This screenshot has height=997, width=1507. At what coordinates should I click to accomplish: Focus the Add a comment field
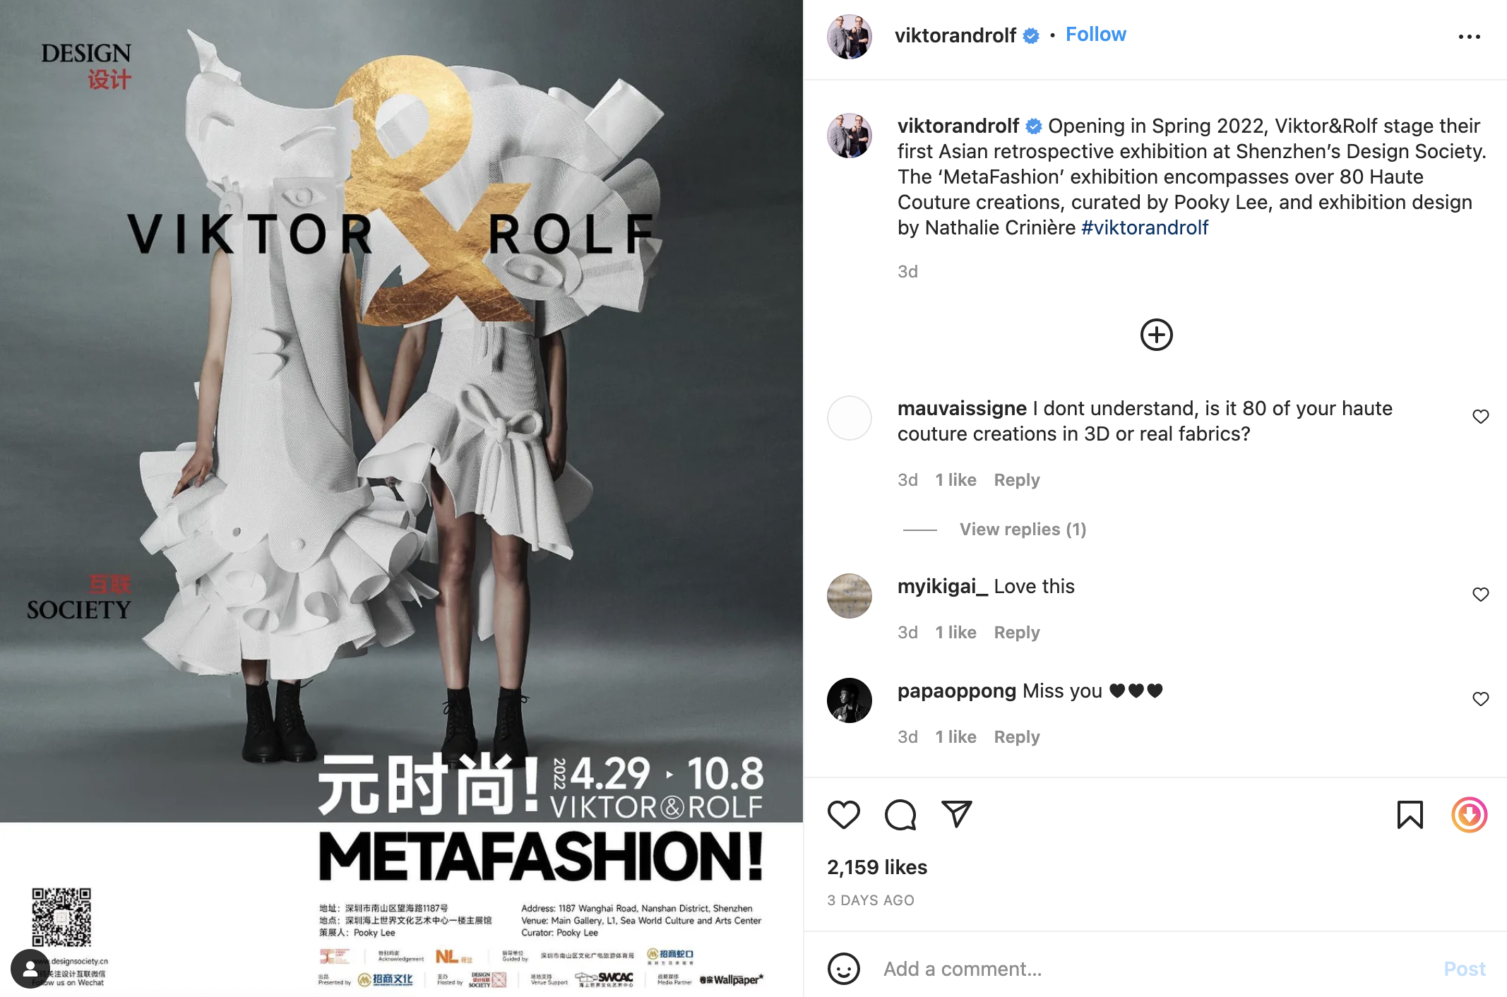(1158, 969)
